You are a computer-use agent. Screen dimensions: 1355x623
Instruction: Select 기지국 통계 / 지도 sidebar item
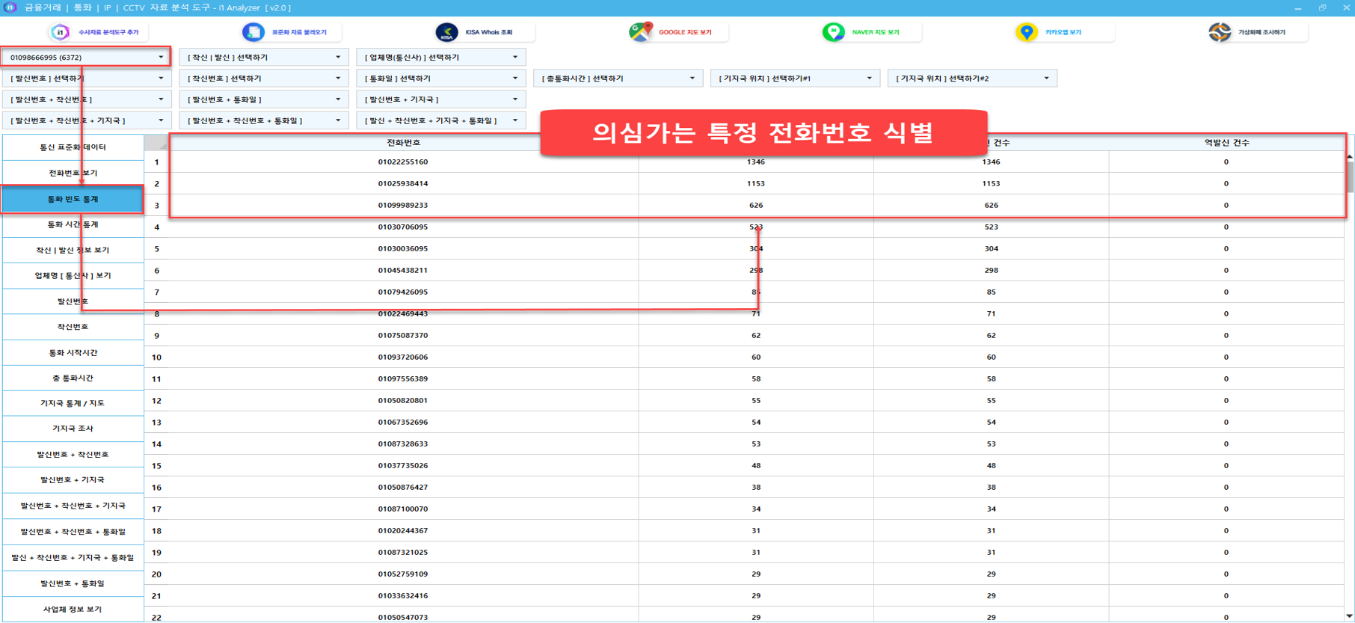coord(73,403)
